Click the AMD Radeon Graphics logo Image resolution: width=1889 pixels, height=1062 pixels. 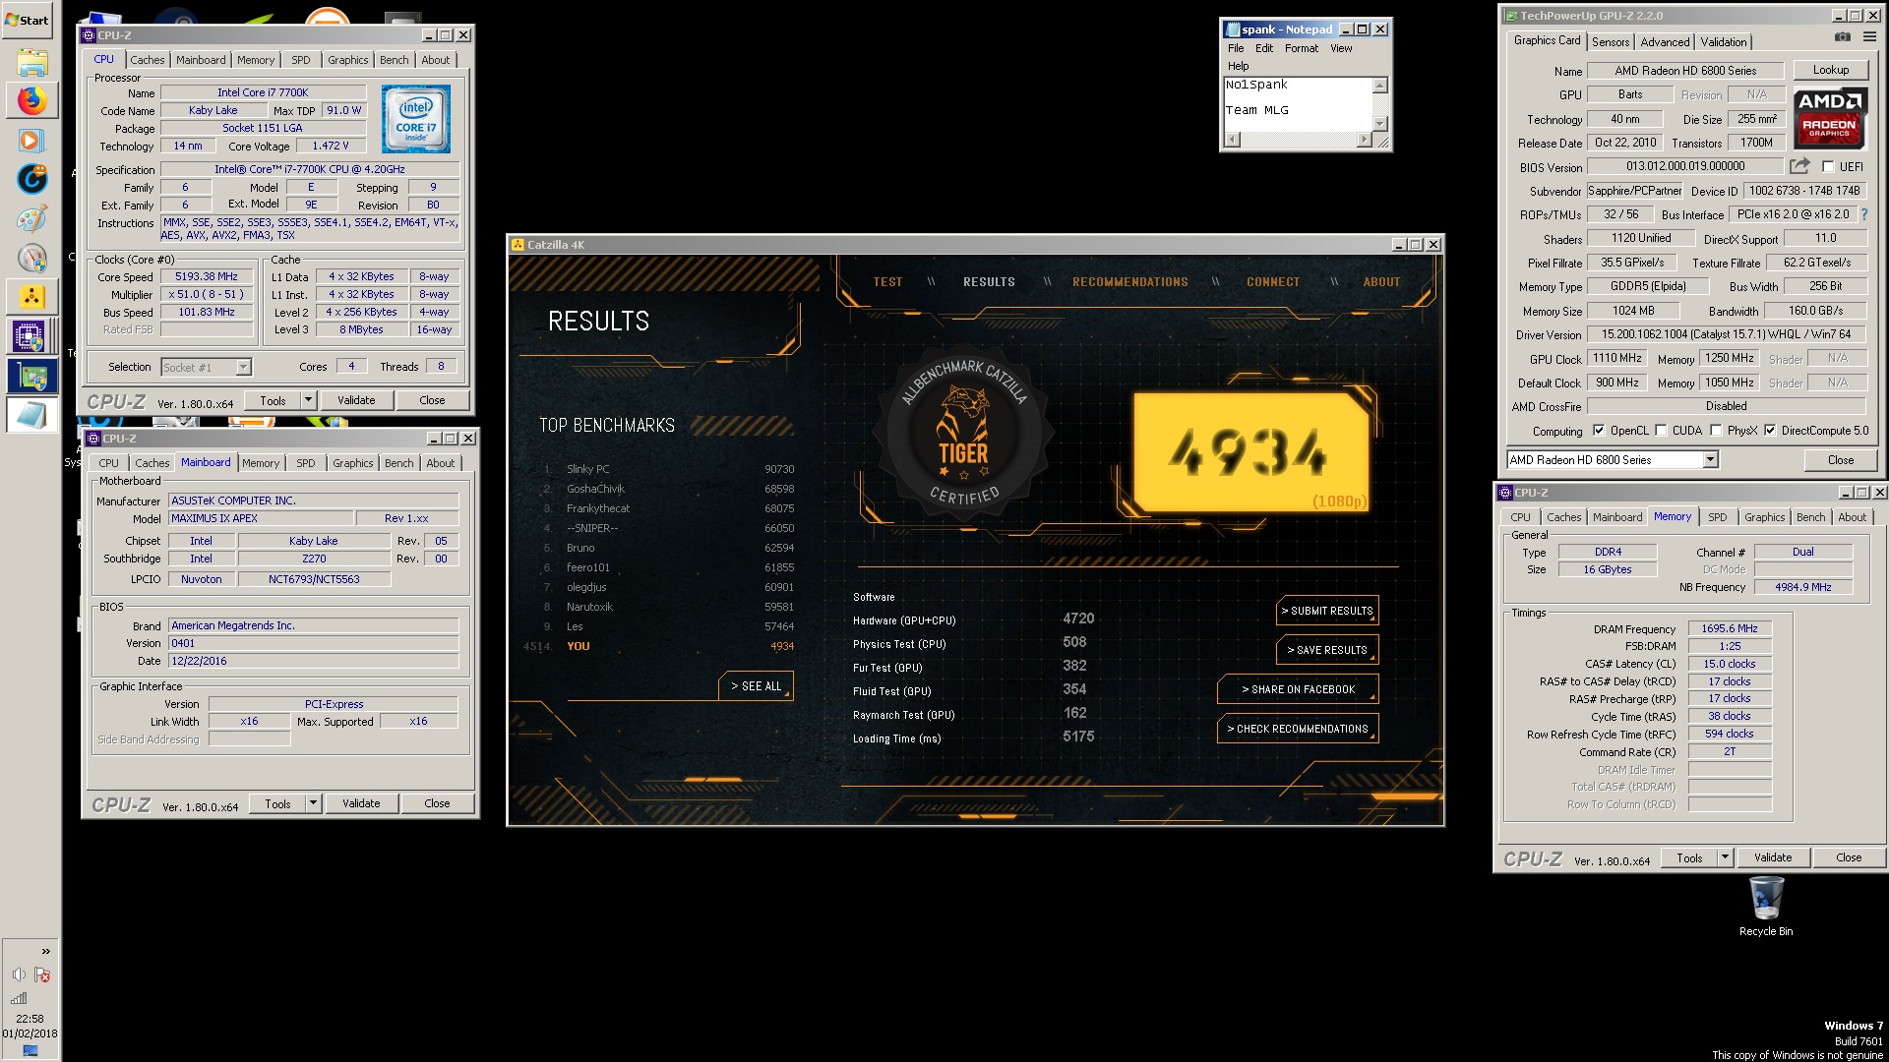pos(1829,118)
